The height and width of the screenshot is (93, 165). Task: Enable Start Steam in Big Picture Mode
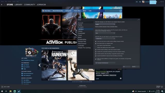click(x=96, y=45)
